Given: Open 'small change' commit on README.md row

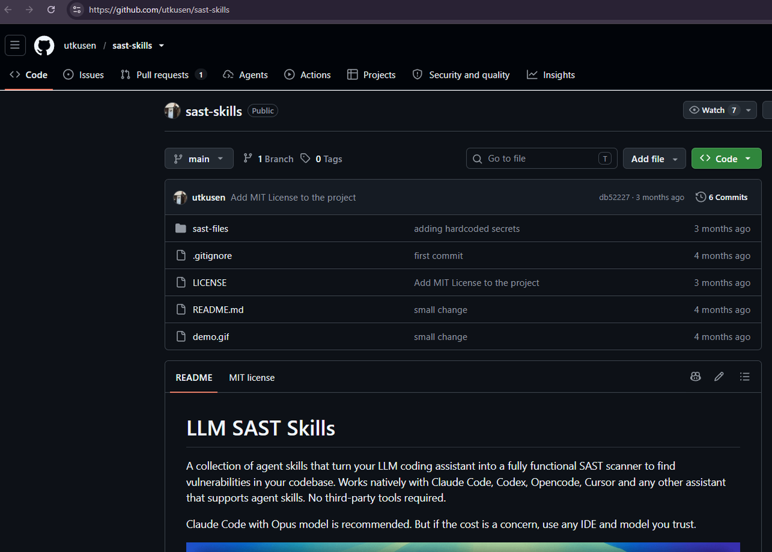Looking at the screenshot, I should point(441,309).
